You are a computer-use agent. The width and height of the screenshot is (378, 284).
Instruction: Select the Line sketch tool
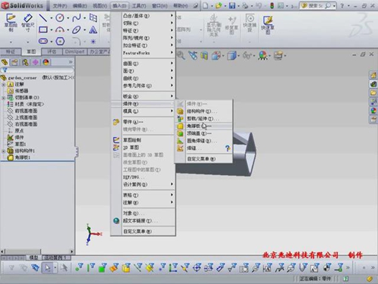(43, 17)
